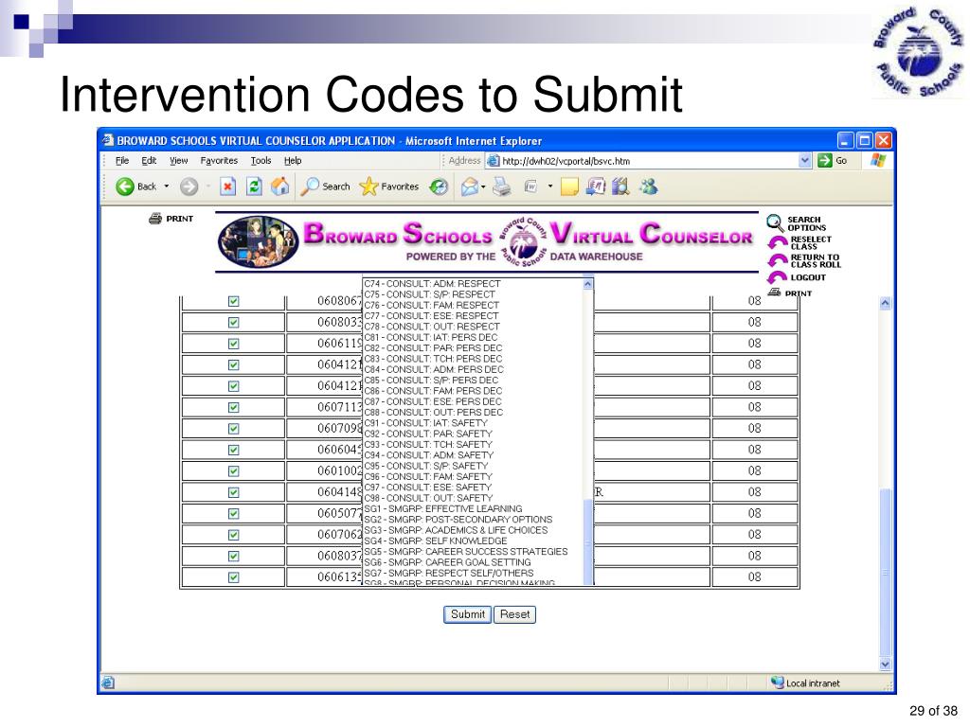Click the Mail envelope icon
The width and height of the screenshot is (970, 727).
(470, 186)
